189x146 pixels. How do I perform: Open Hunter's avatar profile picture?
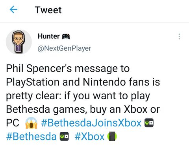tap(19, 42)
